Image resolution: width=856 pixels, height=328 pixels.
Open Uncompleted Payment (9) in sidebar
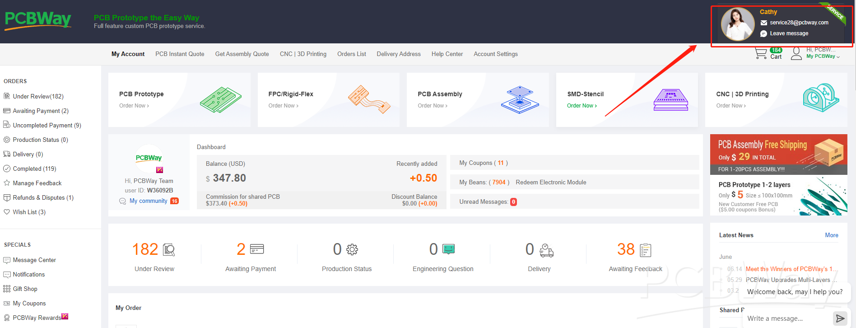click(47, 125)
